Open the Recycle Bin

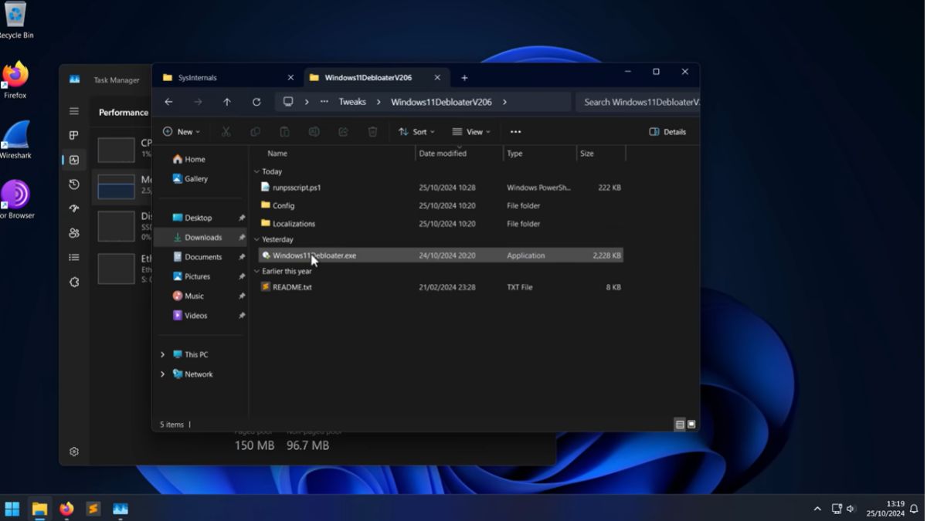tap(17, 17)
